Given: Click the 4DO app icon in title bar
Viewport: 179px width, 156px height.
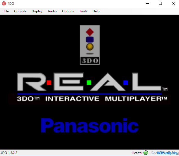Looking at the screenshot, I should (x=4, y=4).
